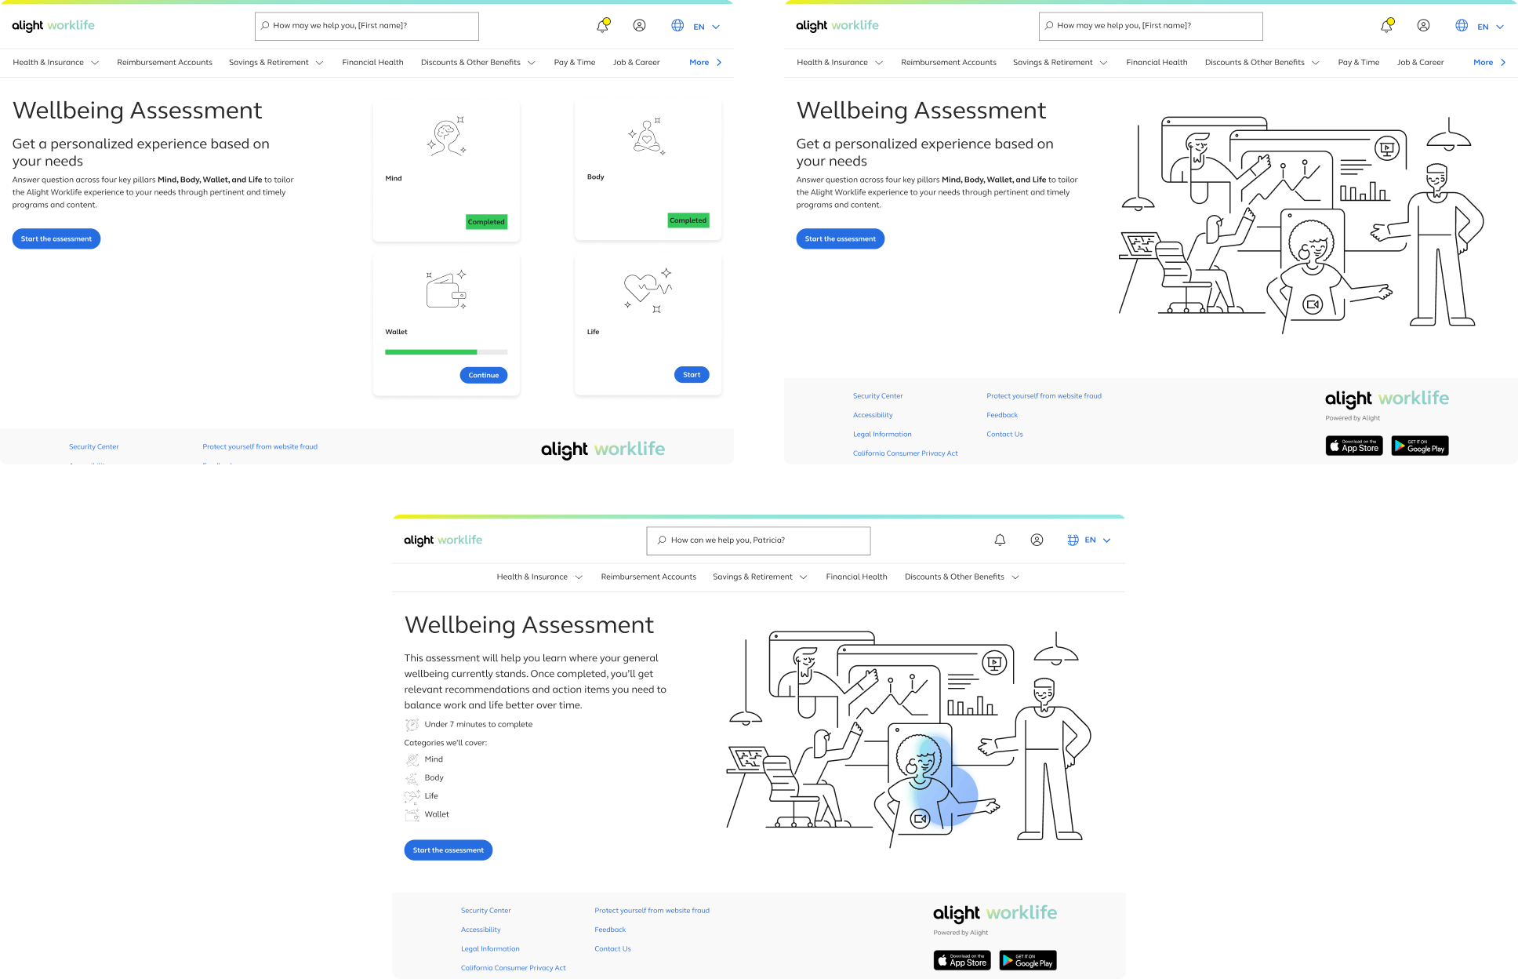Click the Reimbursement Accounts menu item
The height and width of the screenshot is (979, 1518).
coord(165,61)
